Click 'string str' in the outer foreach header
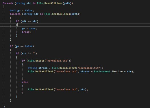150x108 pixels. (x=23, y=3)
